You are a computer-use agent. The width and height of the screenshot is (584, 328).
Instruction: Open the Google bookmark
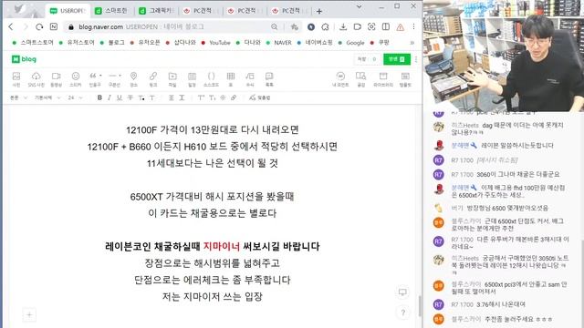[351, 43]
